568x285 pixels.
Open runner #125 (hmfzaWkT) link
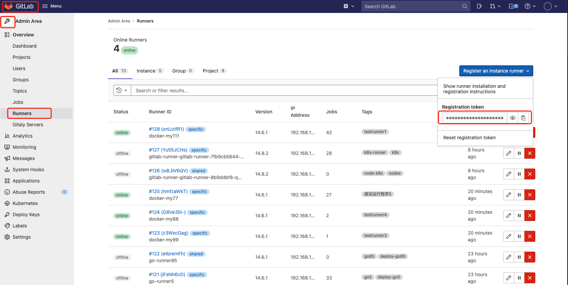click(168, 191)
